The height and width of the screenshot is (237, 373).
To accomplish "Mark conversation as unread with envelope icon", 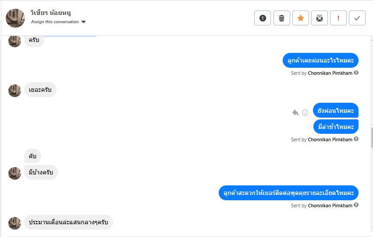I will pos(320,18).
